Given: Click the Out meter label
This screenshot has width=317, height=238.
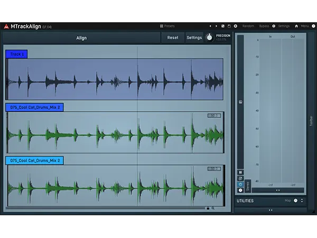Looking at the screenshot, I should tap(293, 36).
